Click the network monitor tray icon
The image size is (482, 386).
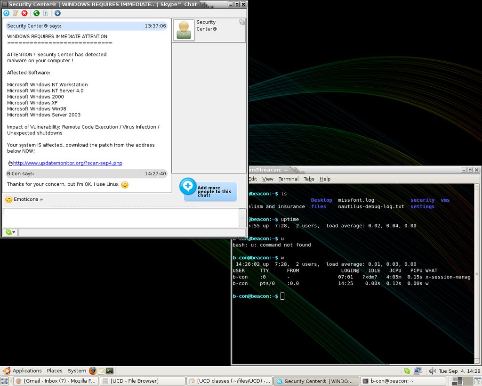click(x=418, y=371)
